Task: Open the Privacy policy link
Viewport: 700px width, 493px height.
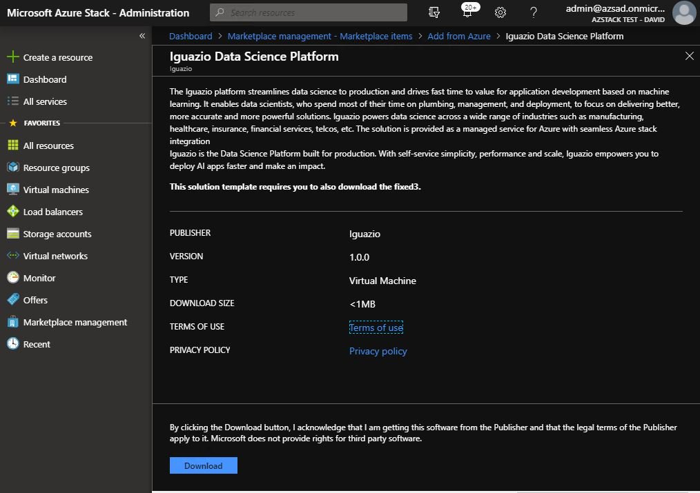Action: tap(378, 351)
